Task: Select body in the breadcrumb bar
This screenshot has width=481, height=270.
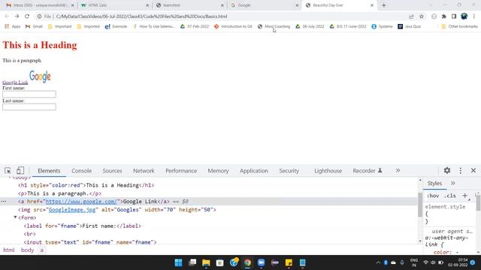Action: [27, 250]
